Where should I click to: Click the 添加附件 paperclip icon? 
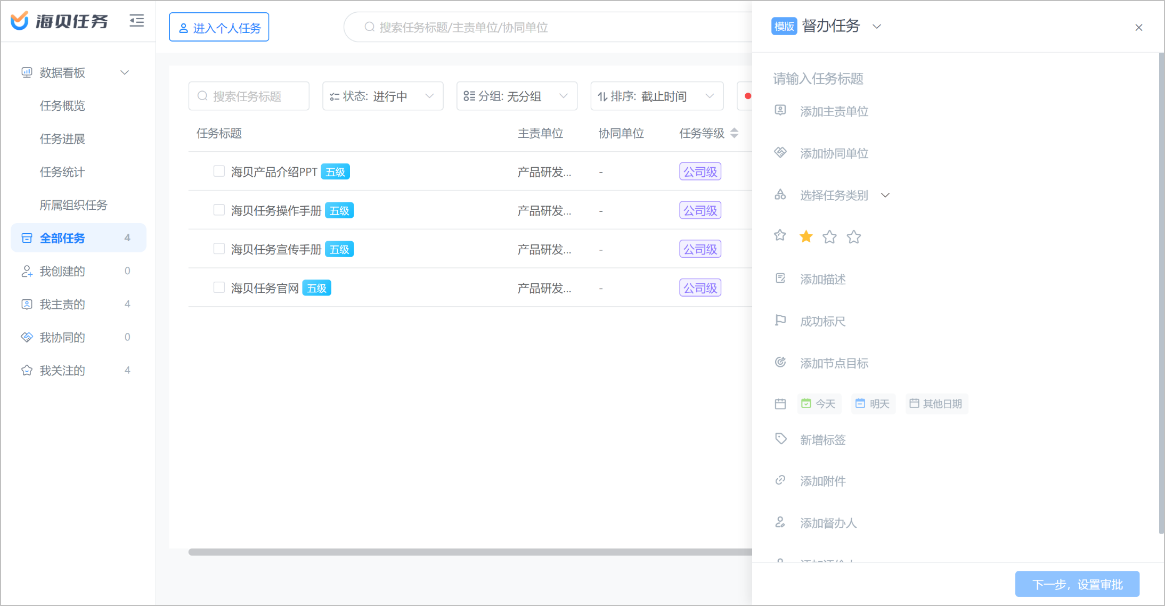[780, 480]
